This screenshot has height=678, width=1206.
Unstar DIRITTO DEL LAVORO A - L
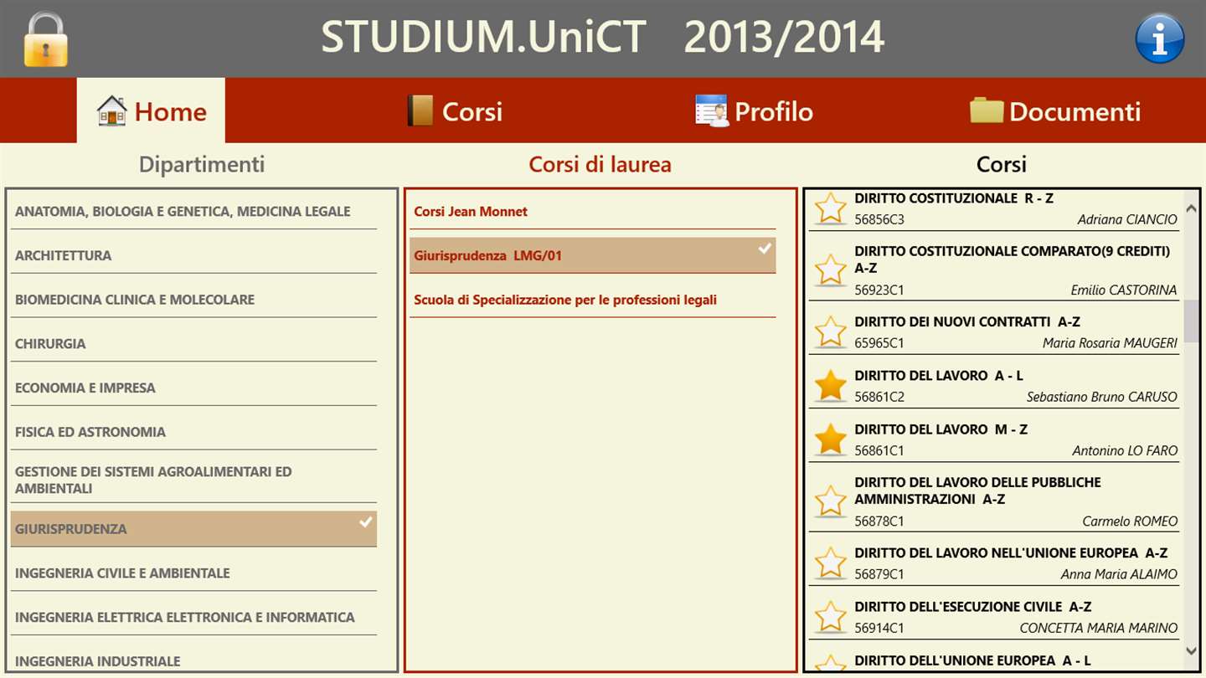(831, 386)
